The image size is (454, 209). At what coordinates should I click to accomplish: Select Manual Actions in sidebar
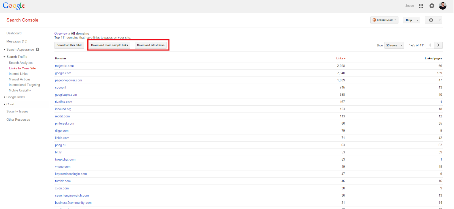click(20, 79)
